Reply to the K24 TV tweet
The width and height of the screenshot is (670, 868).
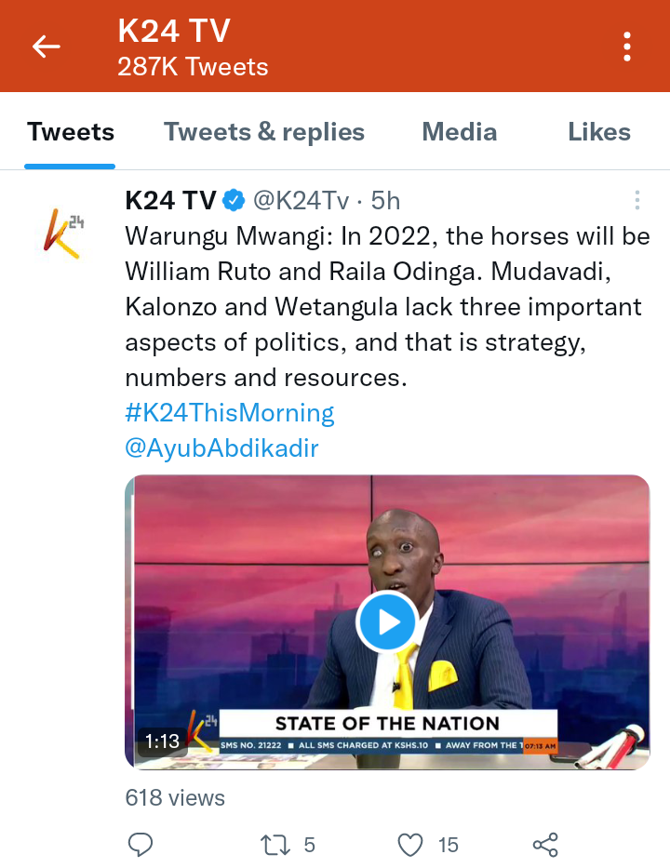141,845
